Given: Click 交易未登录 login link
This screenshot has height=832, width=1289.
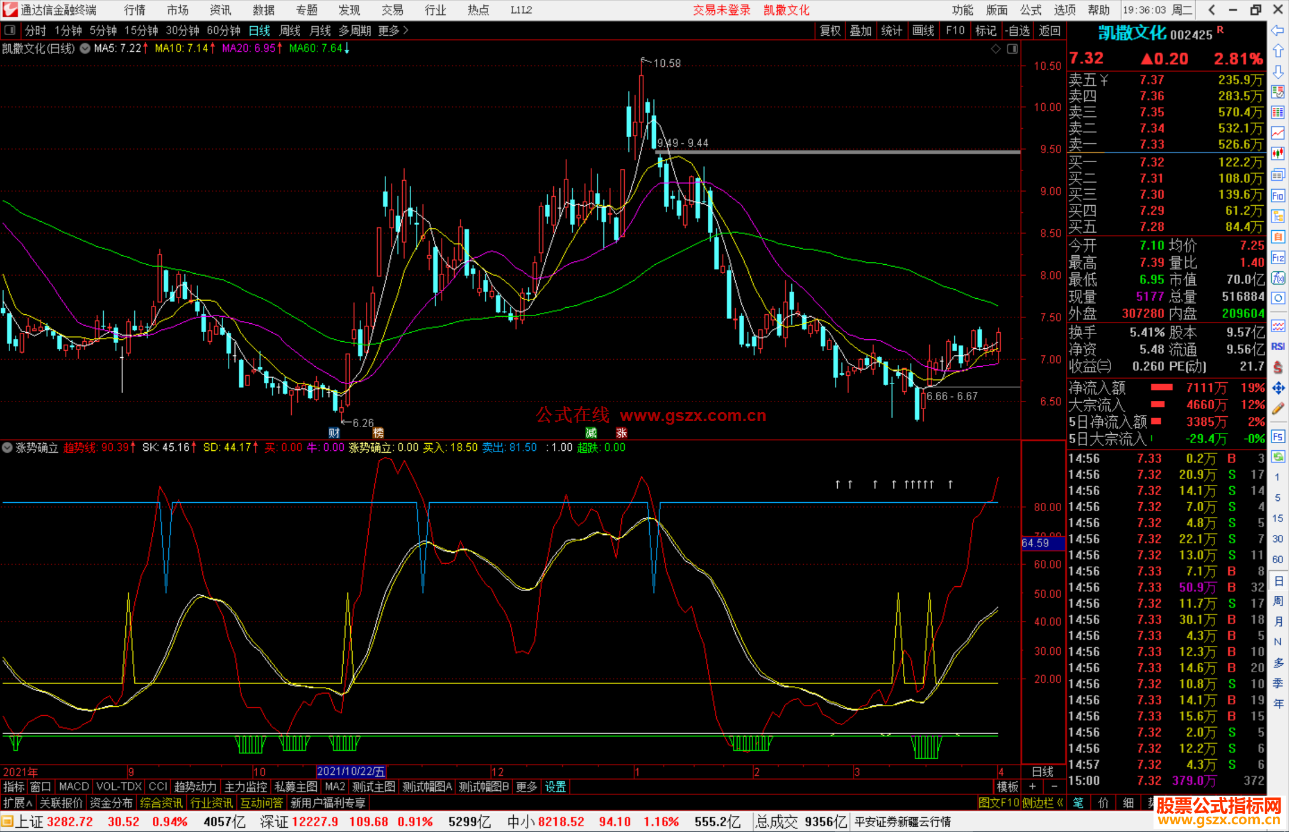Looking at the screenshot, I should [721, 10].
